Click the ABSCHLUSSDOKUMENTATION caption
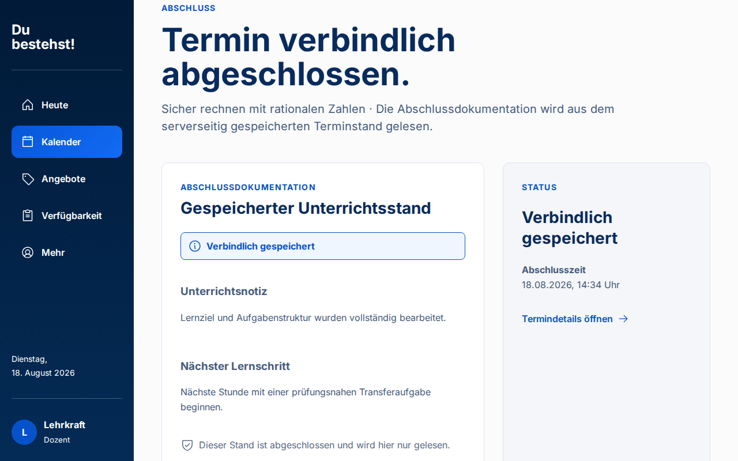 pyautogui.click(x=248, y=187)
